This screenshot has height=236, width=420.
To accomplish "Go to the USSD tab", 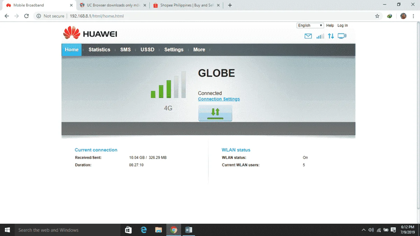I will [147, 50].
